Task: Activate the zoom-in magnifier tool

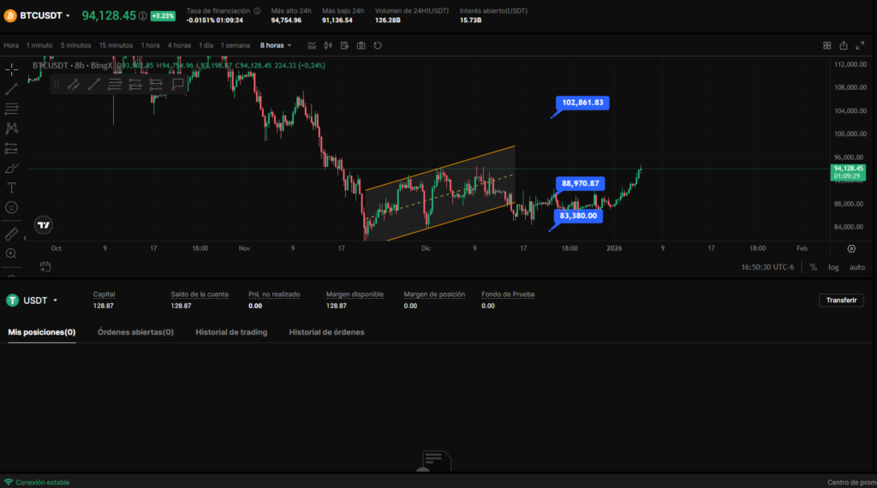Action: (12, 253)
